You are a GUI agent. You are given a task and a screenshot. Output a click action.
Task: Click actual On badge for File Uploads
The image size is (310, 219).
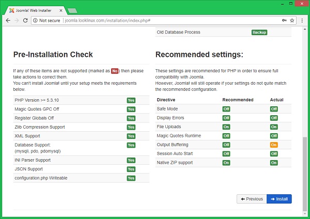(x=274, y=127)
